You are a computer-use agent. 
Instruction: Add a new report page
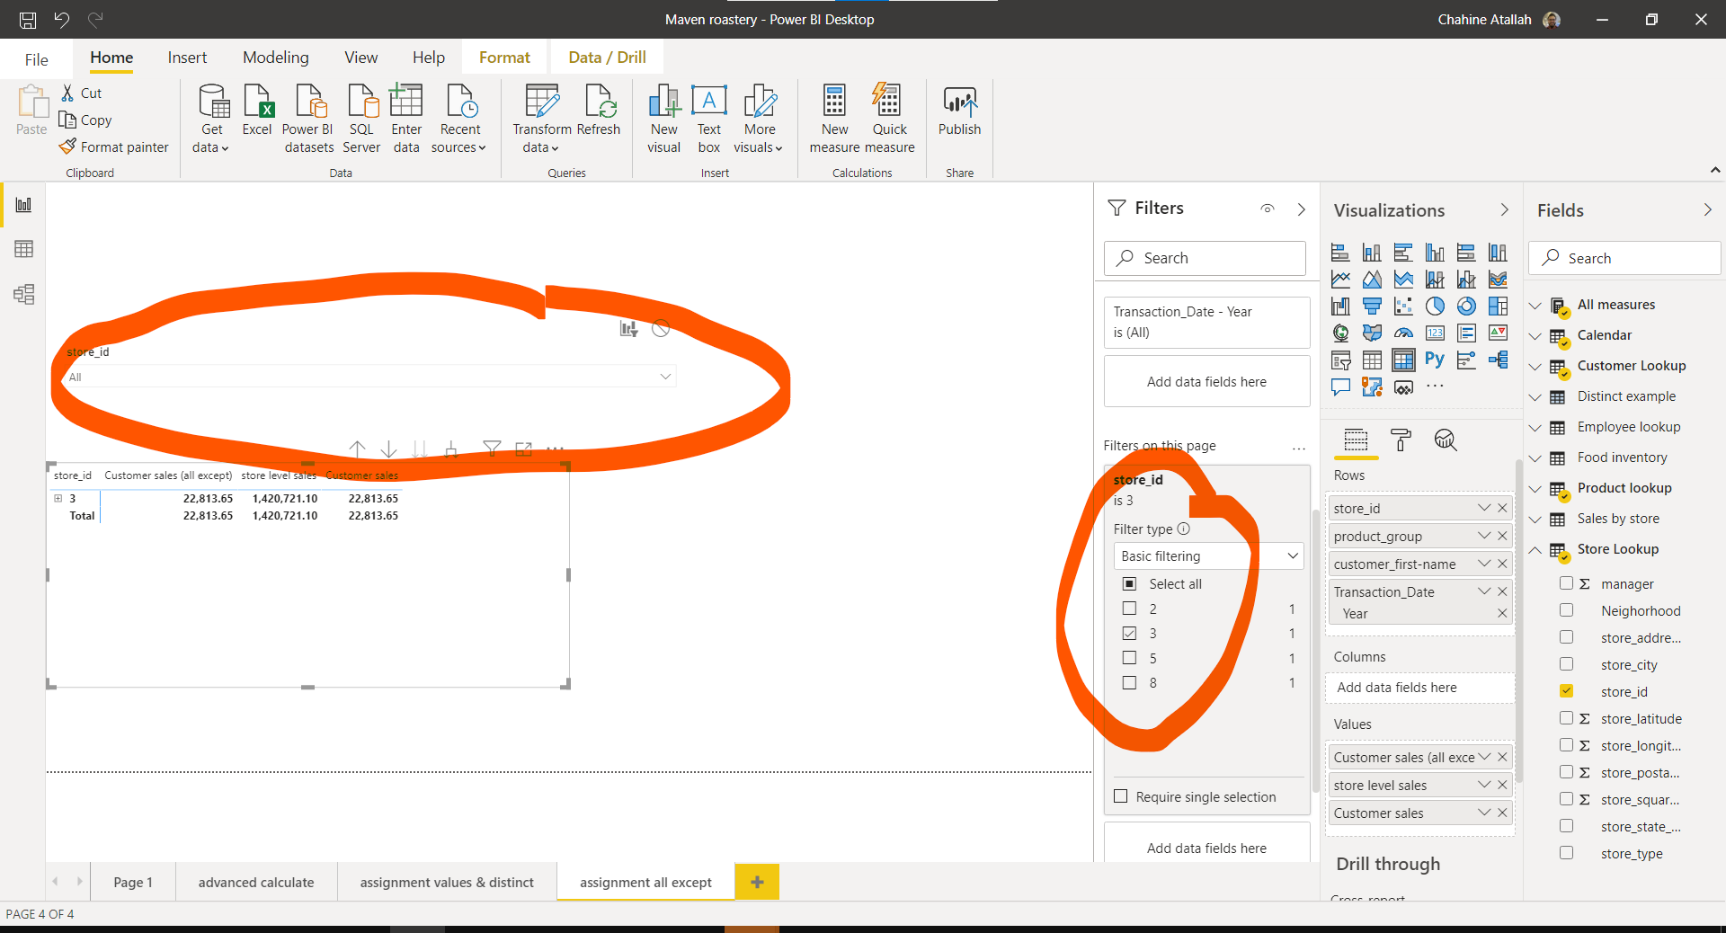click(x=757, y=882)
